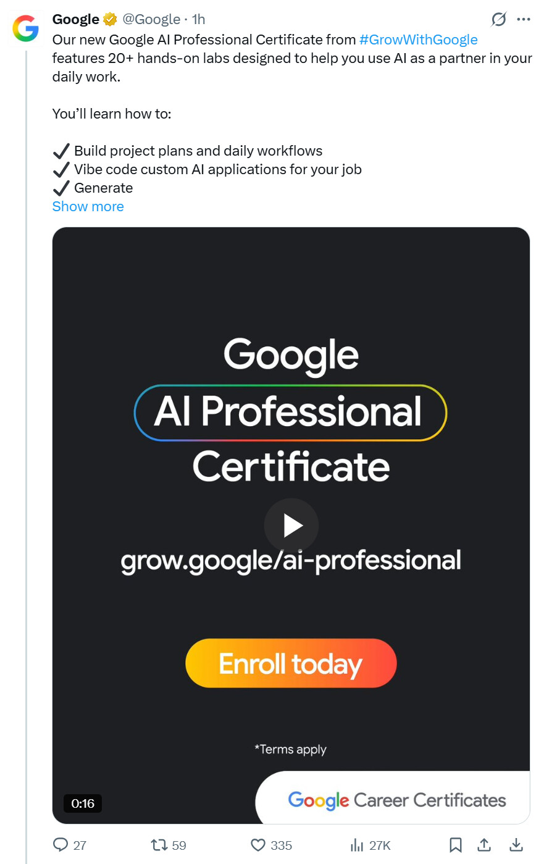Click the @Google handle

click(x=151, y=19)
